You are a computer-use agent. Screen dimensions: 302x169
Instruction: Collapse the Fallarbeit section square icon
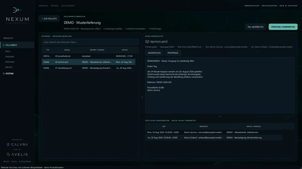pos(4,45)
